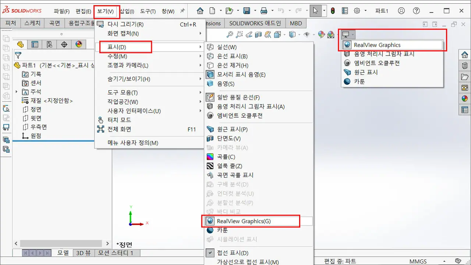The image size is (471, 265).
Task: Open Appearances color wheel in task pane
Action: point(465,98)
